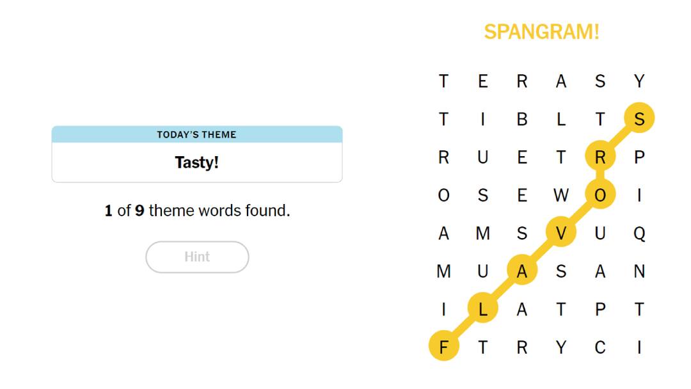Click the letter C in the bottom row
691x389 pixels.
tap(600, 347)
